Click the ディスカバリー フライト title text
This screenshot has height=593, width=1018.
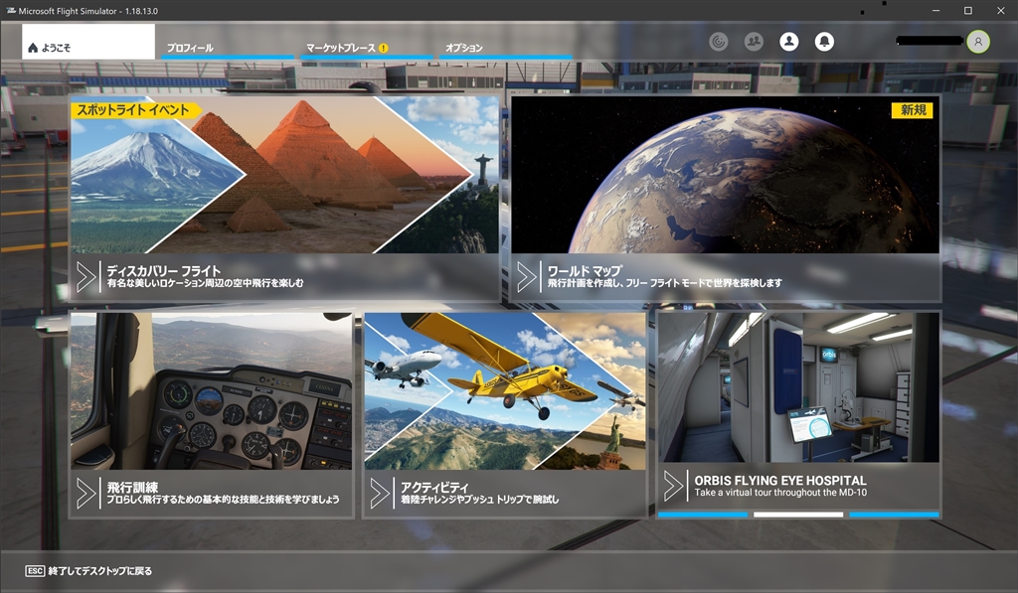coord(164,270)
